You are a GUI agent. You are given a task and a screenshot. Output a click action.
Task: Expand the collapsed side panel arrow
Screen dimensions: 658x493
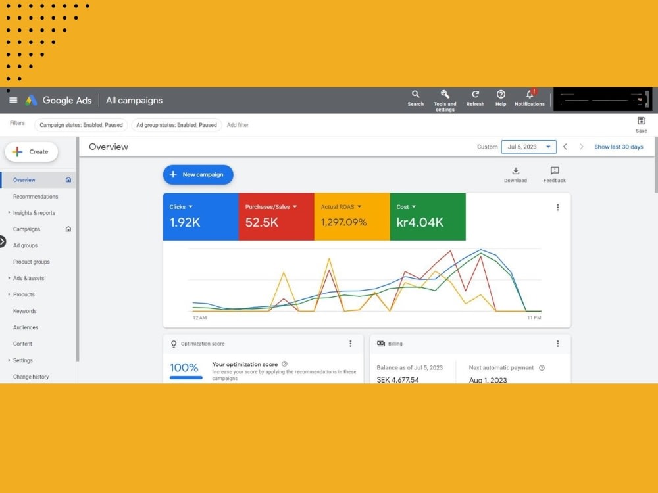(x=3, y=241)
